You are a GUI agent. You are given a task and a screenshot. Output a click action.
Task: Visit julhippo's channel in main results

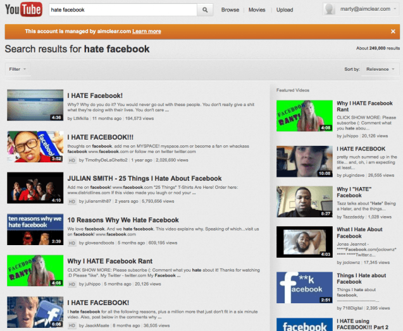[x=92, y=284]
